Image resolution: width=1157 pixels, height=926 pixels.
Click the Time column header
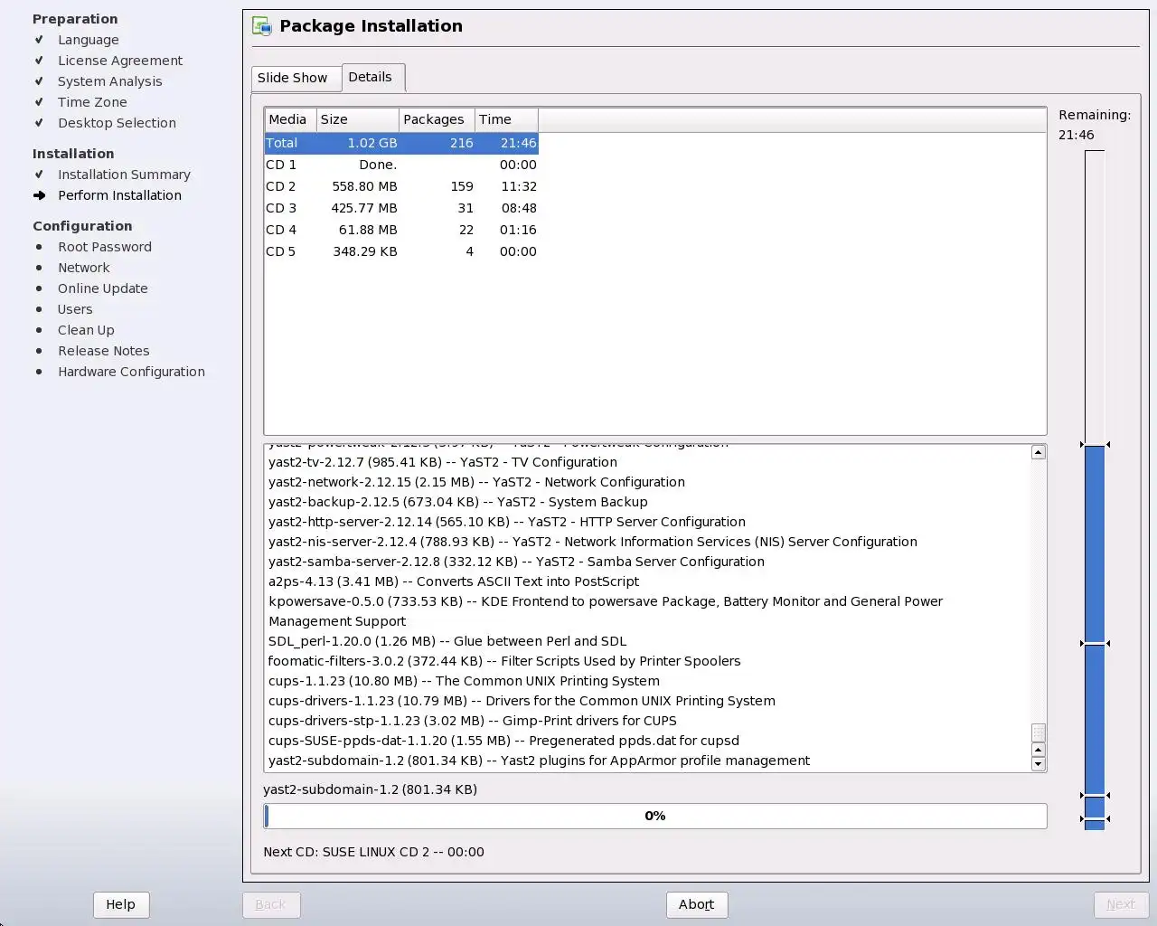tap(506, 119)
